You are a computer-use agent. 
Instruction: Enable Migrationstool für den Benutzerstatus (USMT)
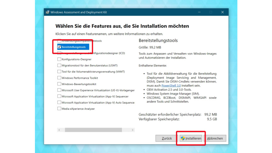(59, 65)
